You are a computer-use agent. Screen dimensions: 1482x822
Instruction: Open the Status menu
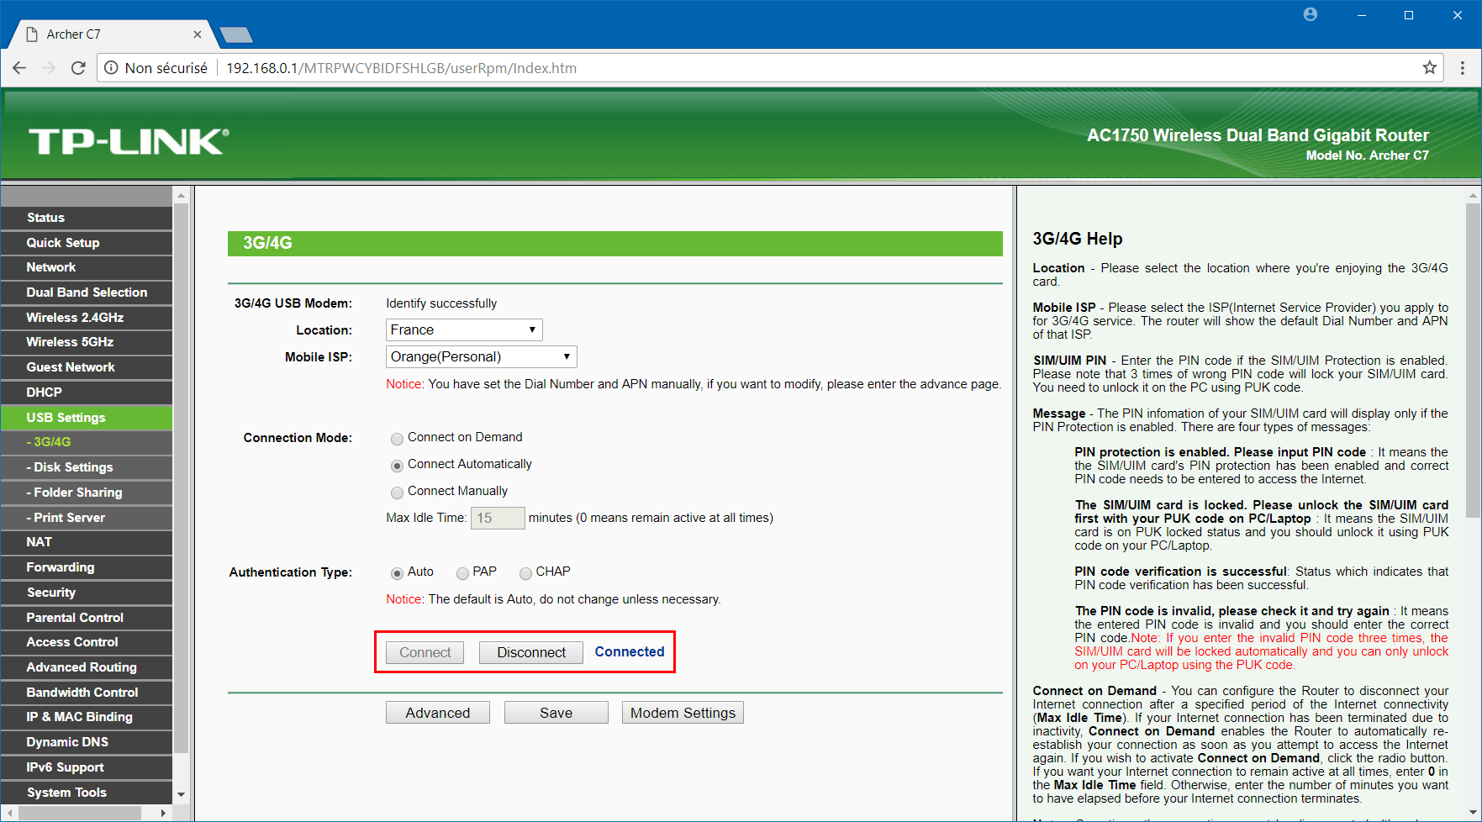[87, 218]
